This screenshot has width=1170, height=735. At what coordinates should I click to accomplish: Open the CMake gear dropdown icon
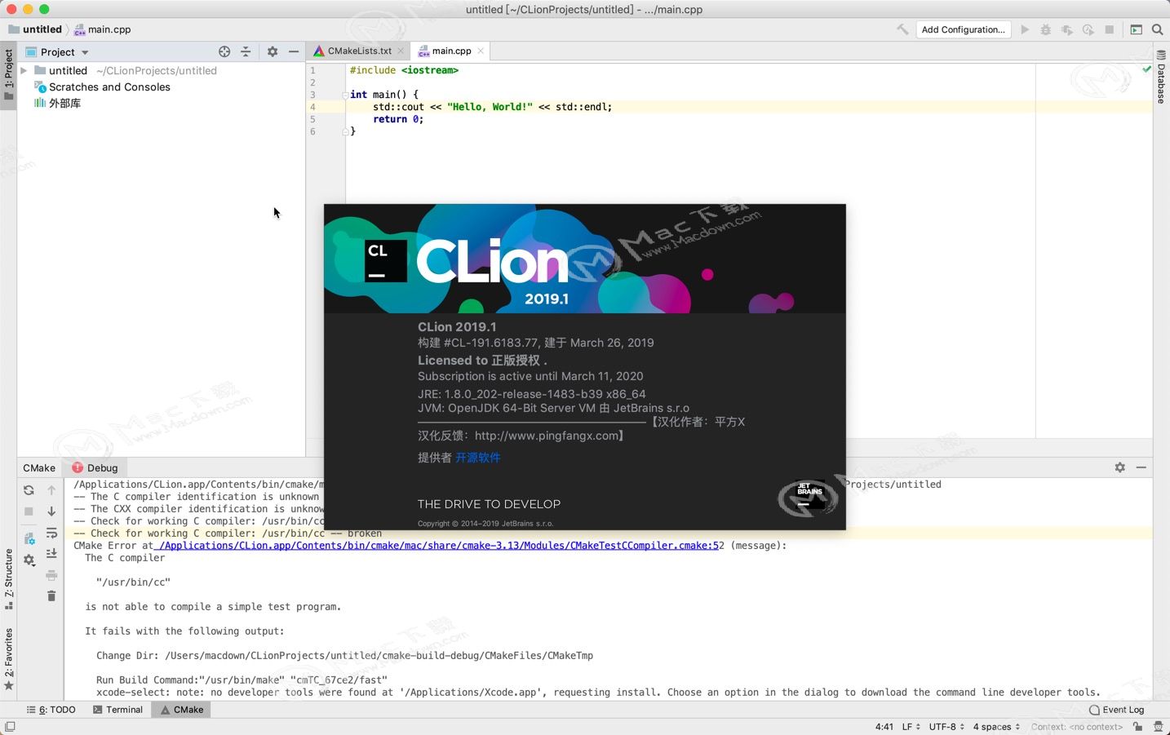point(29,560)
